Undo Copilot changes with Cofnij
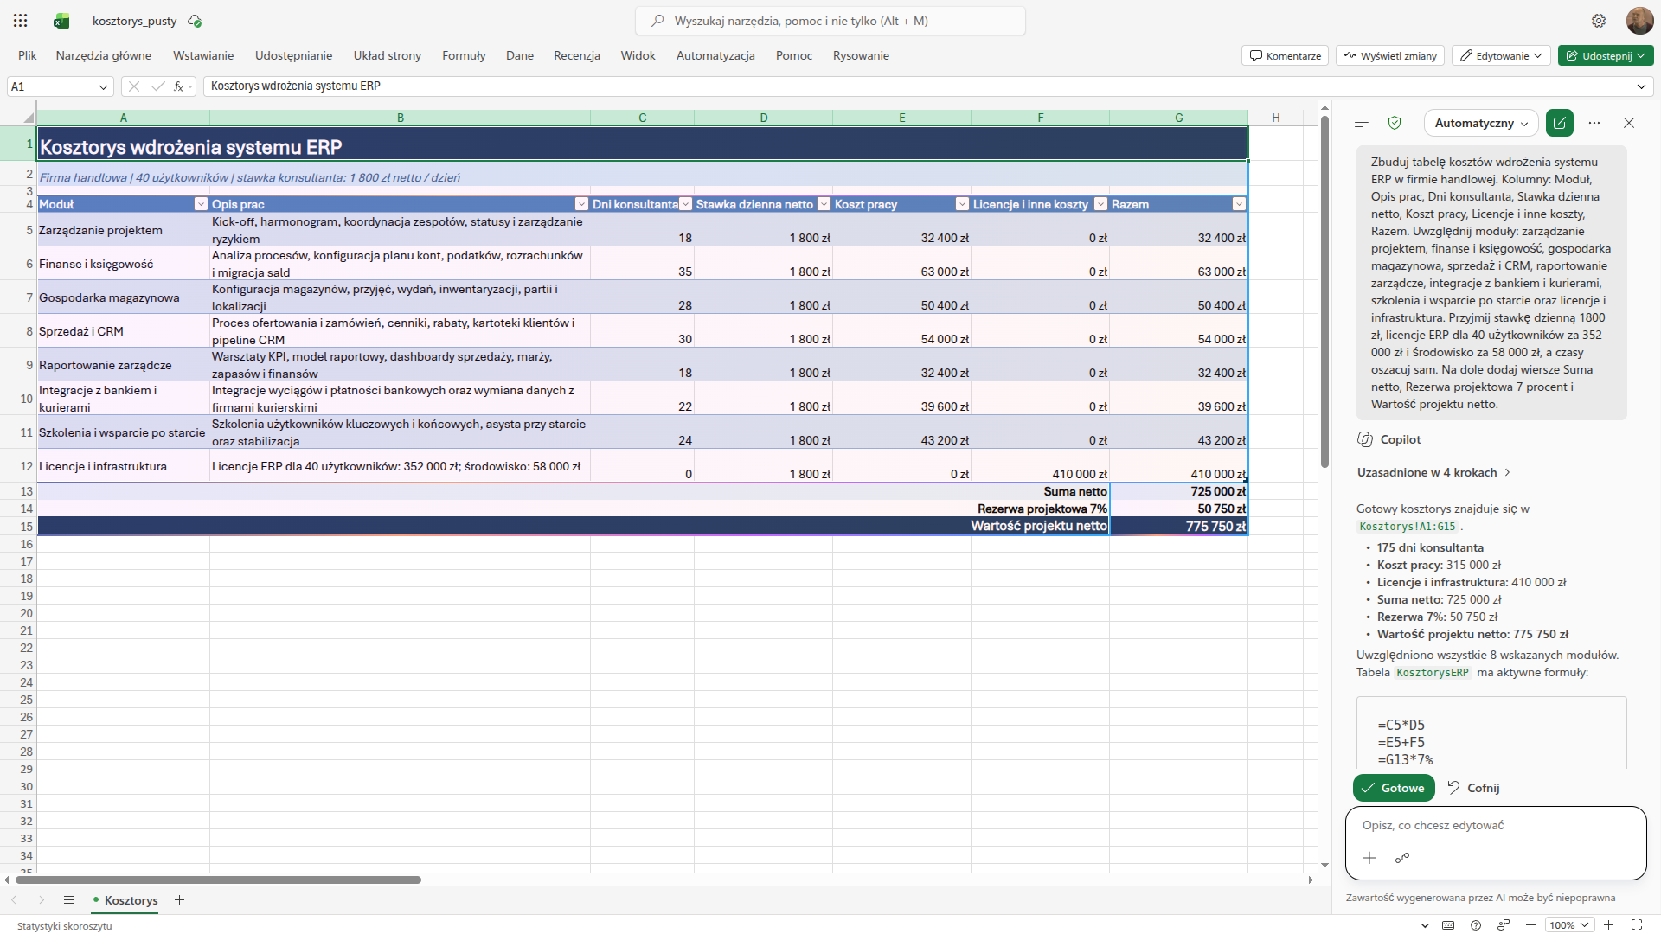This screenshot has width=1661, height=934. pyautogui.click(x=1474, y=788)
